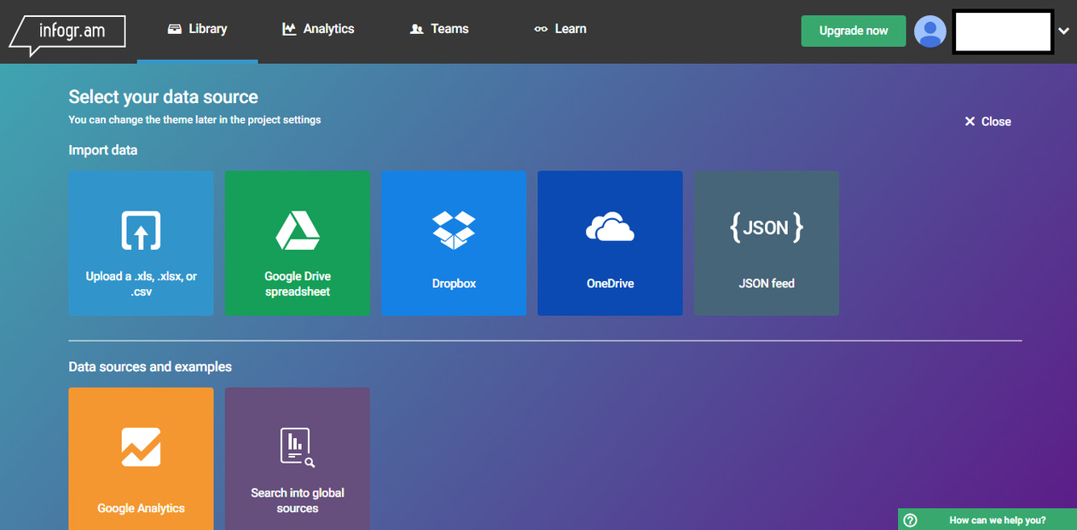
Task: Go to the Learn tab
Action: [x=560, y=29]
